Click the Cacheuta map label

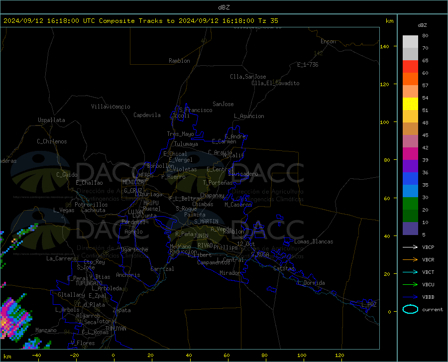pos(93,210)
